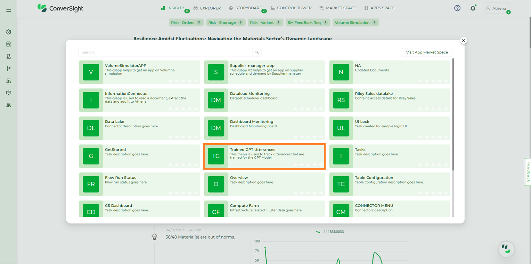
Task: Click the N icon of the NA app
Action: point(341,72)
